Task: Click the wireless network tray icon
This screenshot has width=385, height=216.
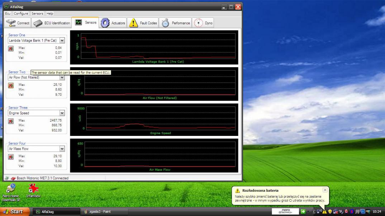Action: (x=319, y=211)
